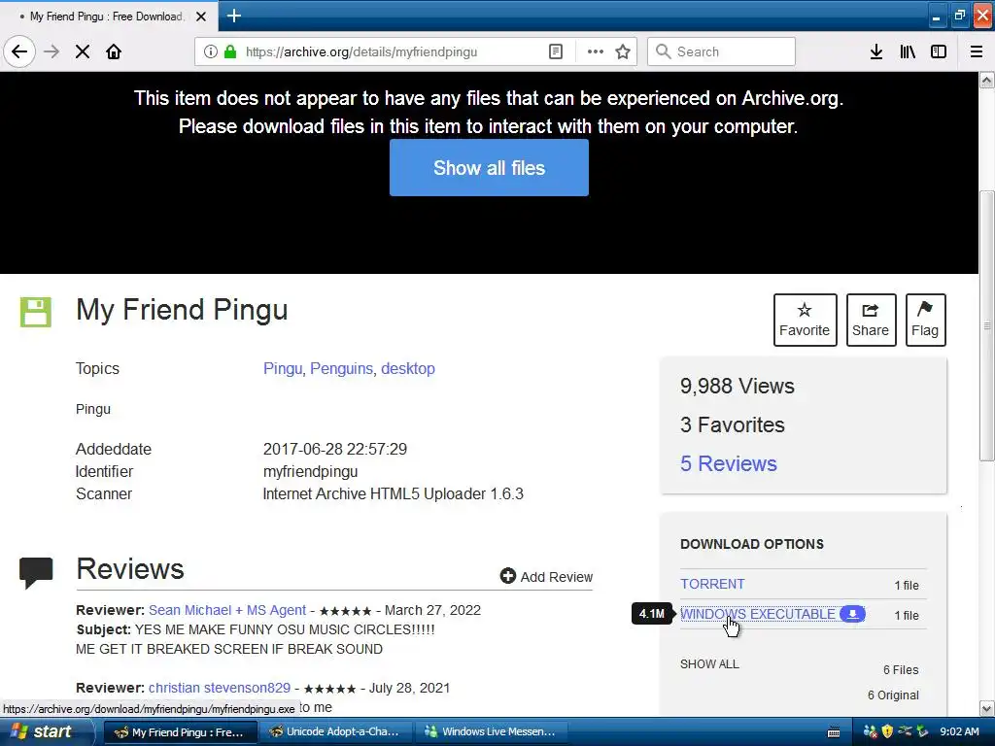Flag this item
Image resolution: width=995 pixels, height=746 pixels.
coord(925,320)
